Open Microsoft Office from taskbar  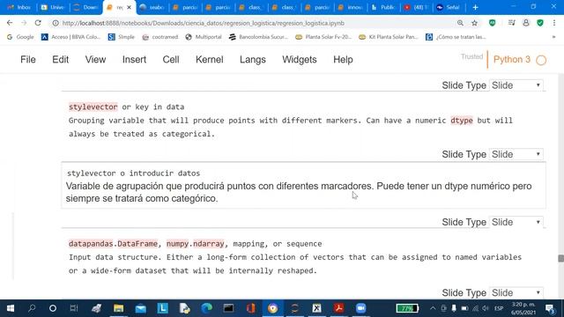point(250,308)
